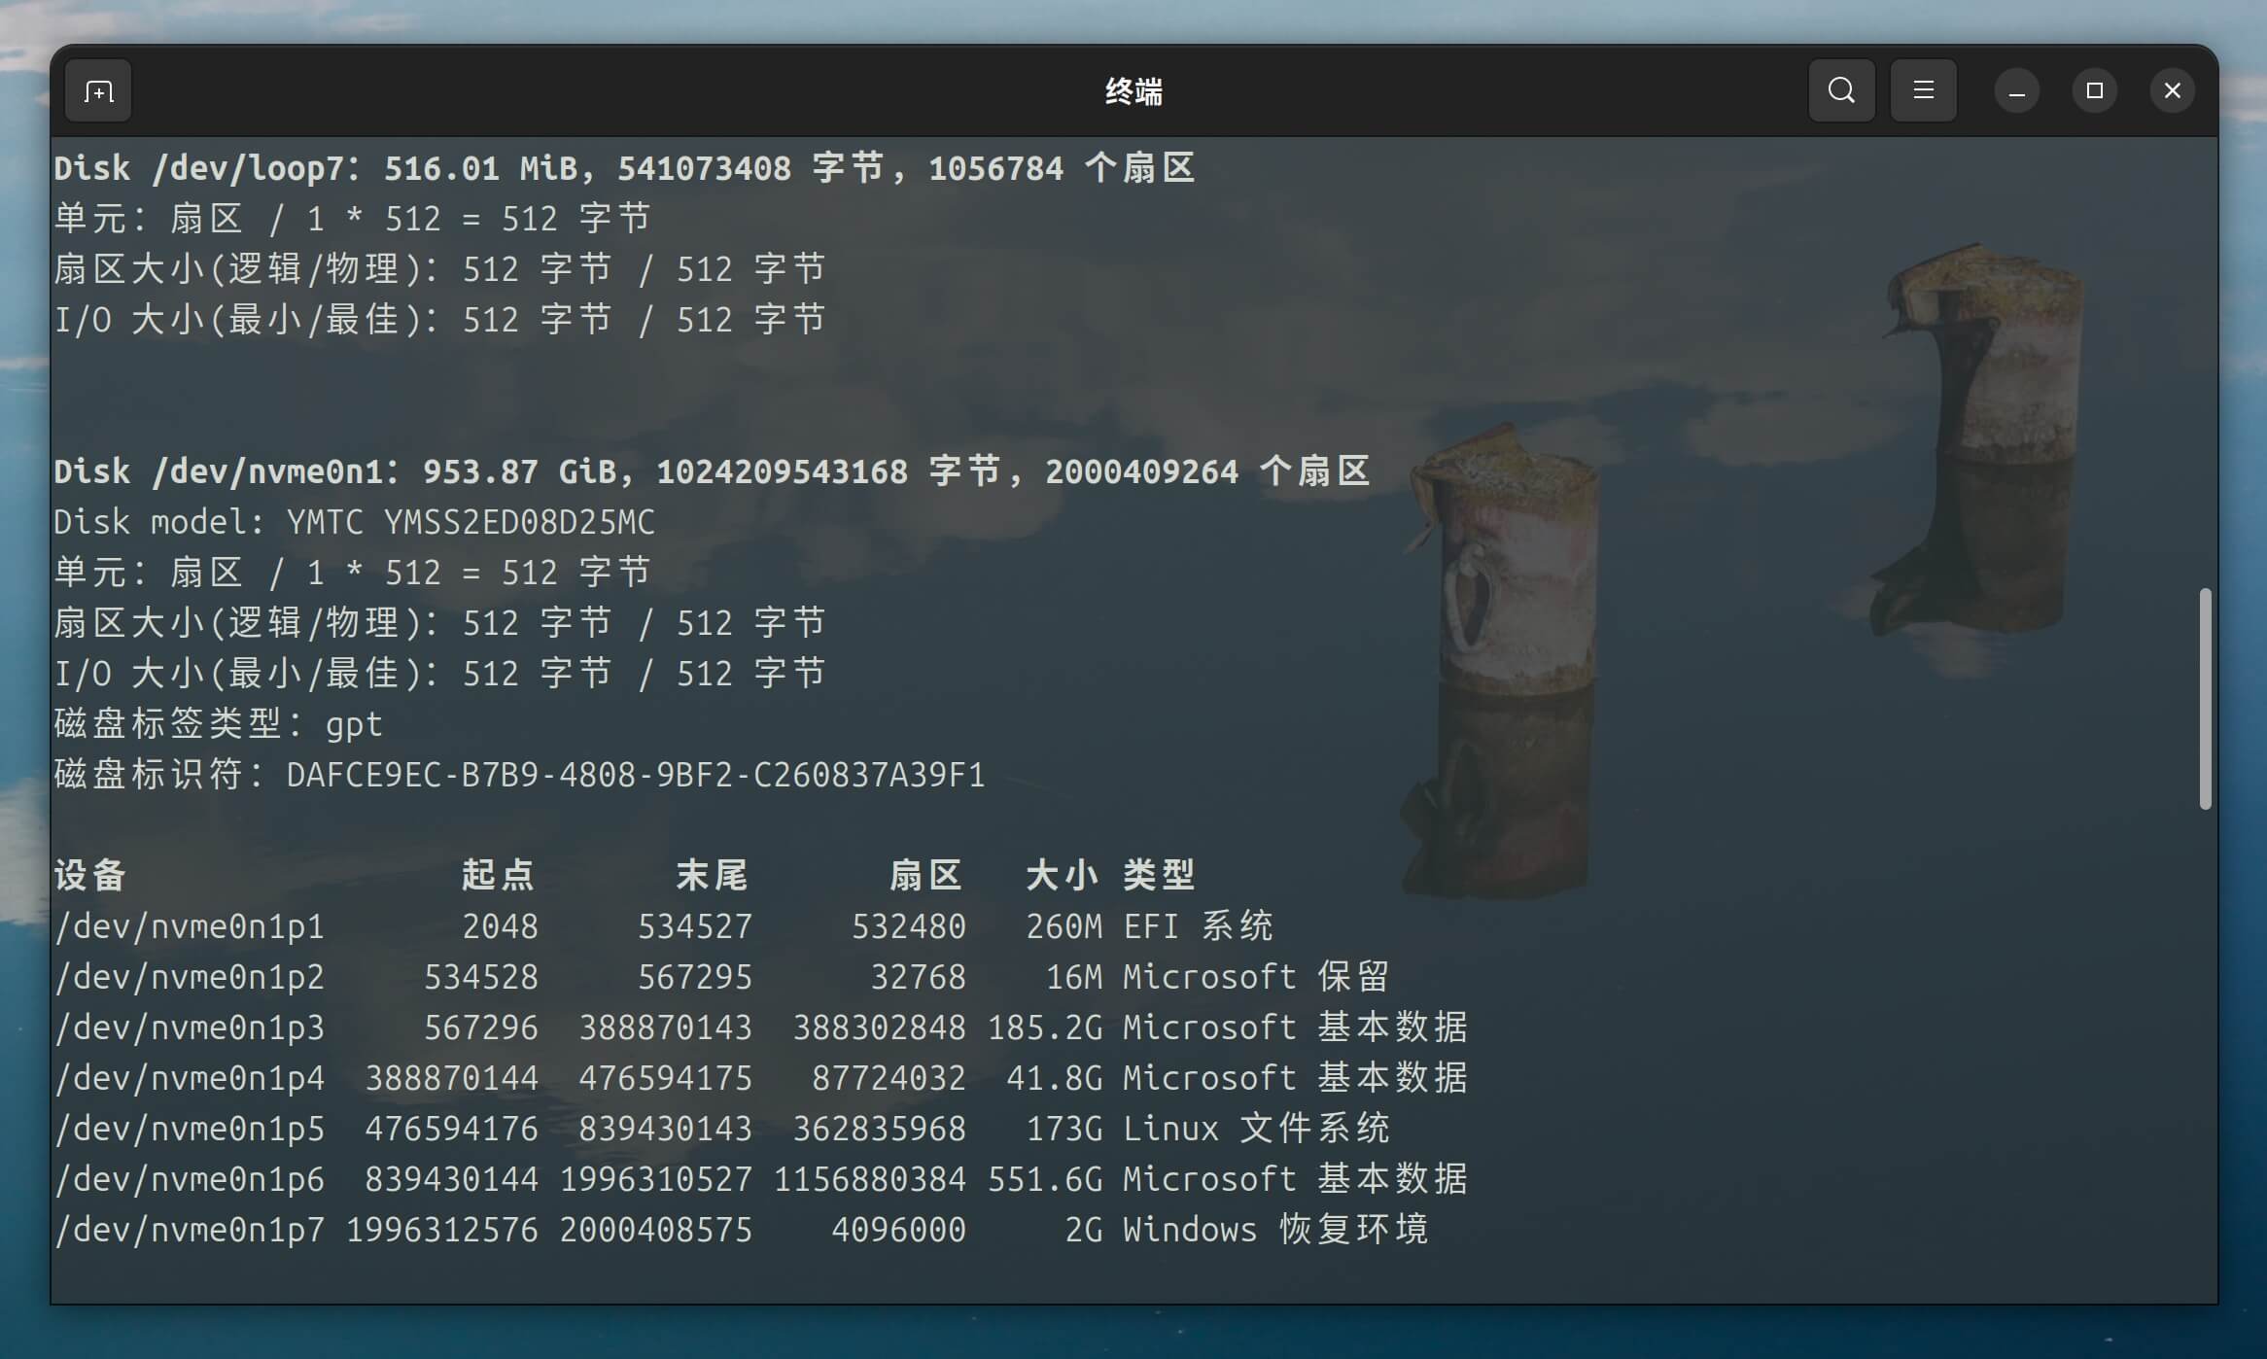Click the 终端 window title

[x=1133, y=92]
